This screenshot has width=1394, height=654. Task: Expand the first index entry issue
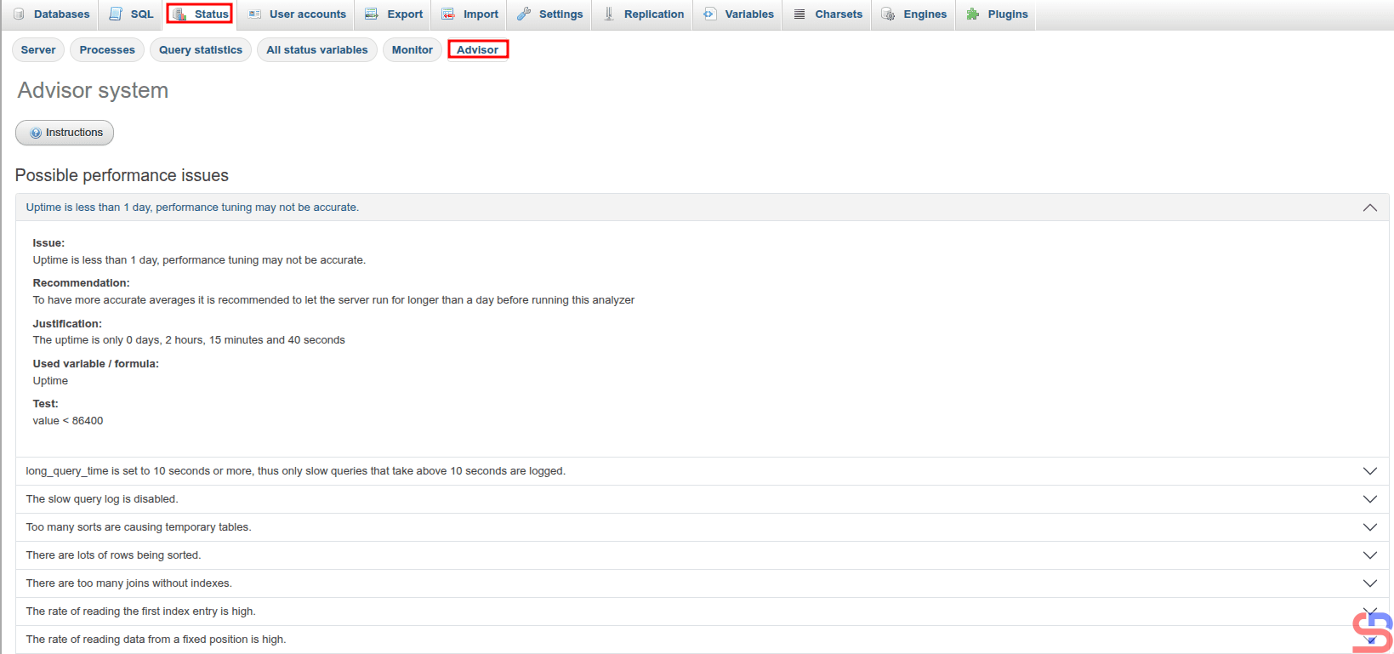(1368, 611)
